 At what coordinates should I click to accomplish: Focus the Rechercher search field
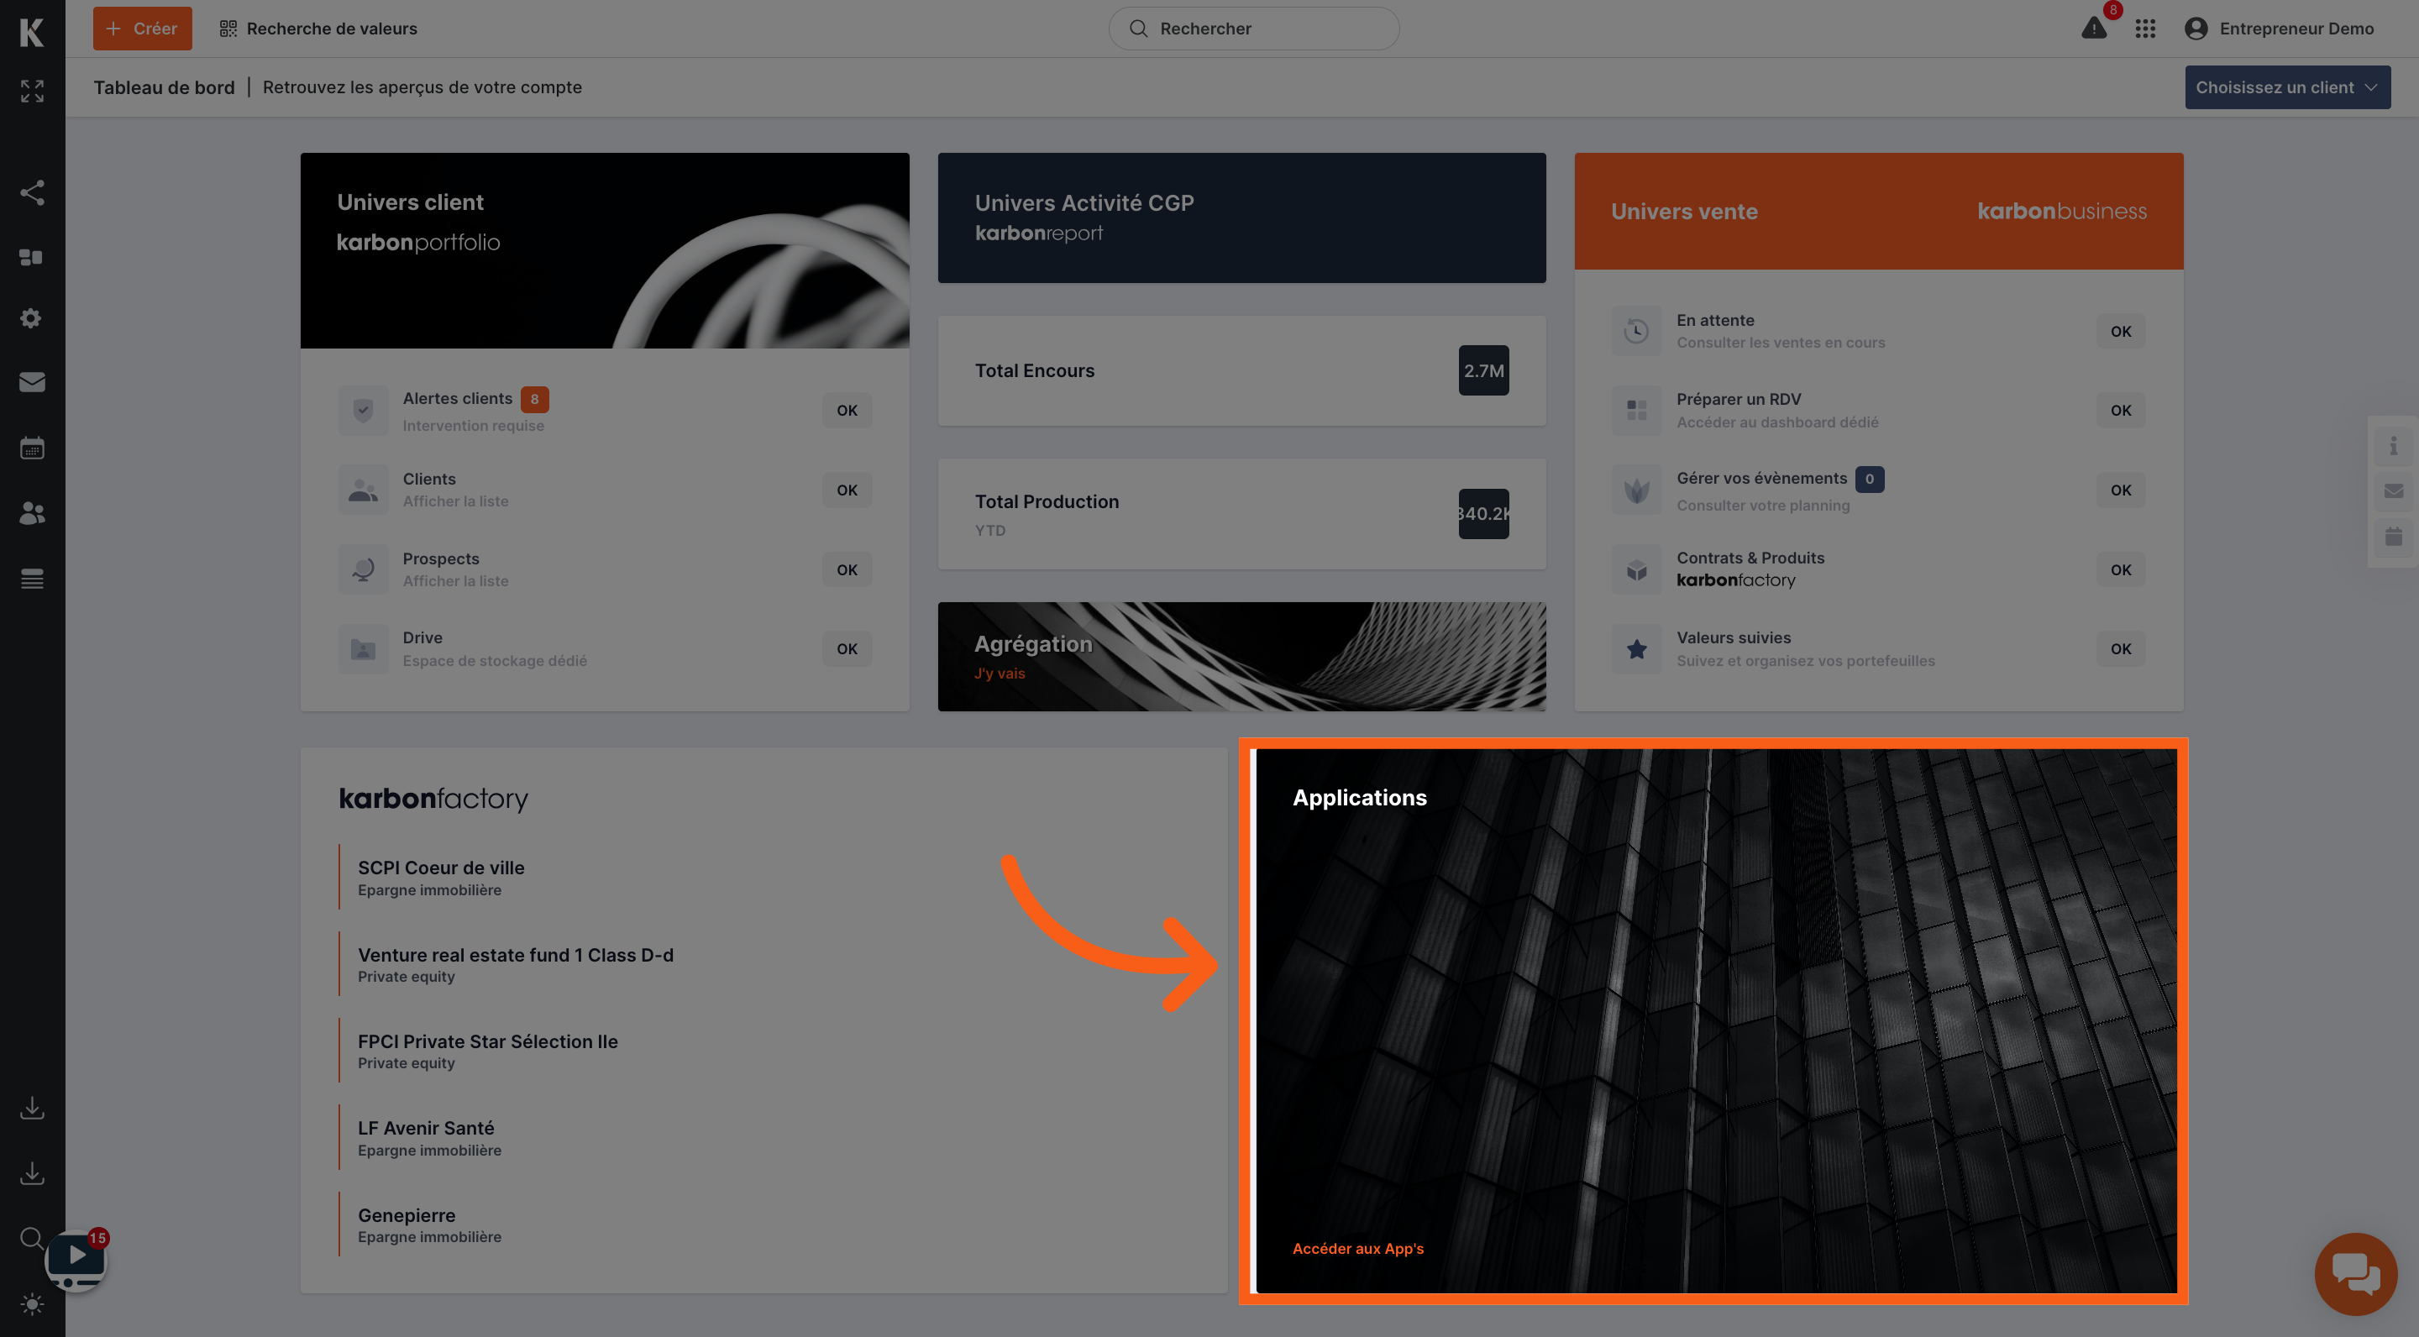coord(1254,29)
